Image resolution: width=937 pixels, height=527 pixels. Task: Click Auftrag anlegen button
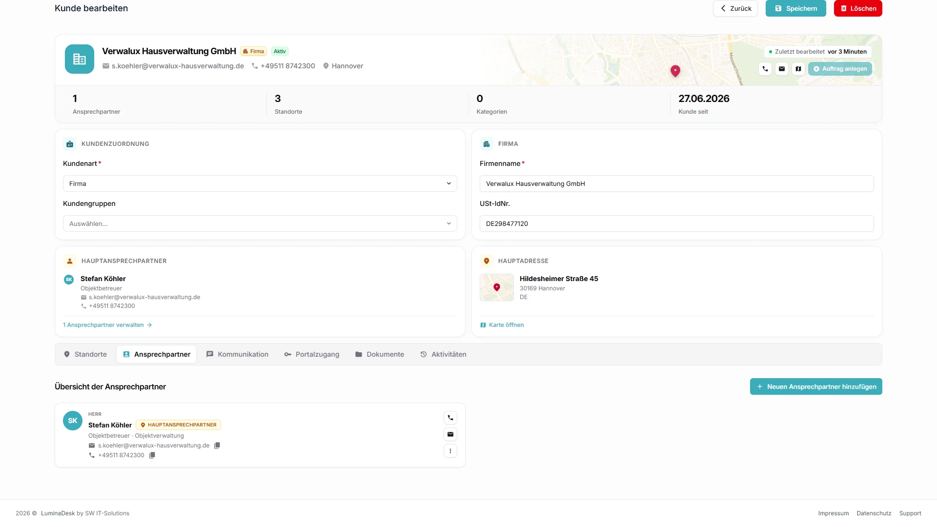pos(840,69)
